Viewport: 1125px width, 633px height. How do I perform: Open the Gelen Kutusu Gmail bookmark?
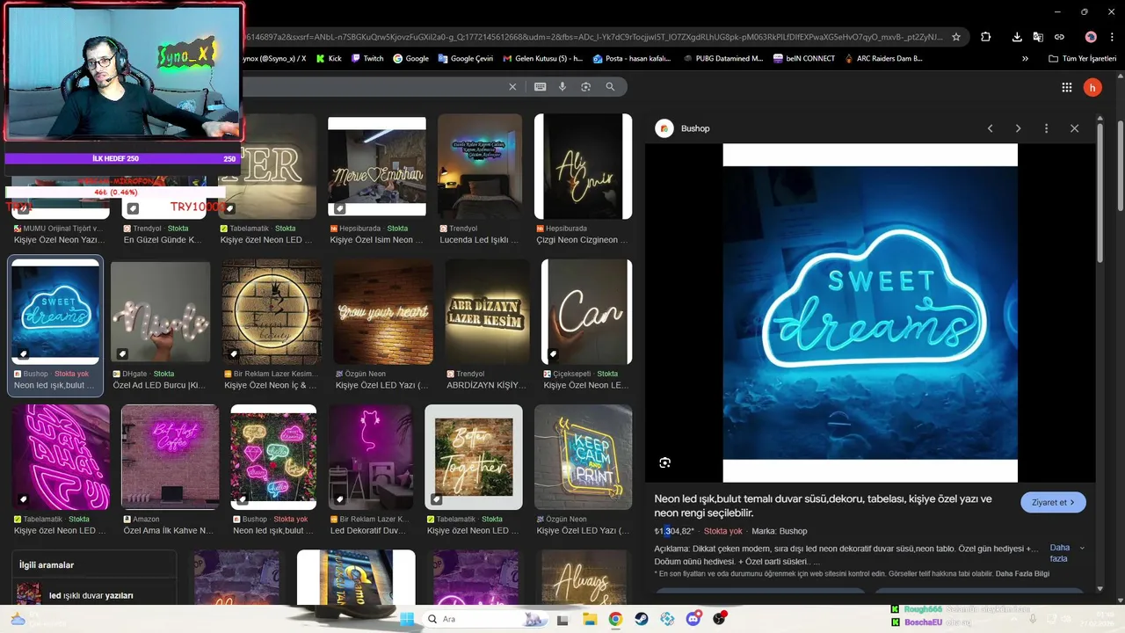pos(542,58)
